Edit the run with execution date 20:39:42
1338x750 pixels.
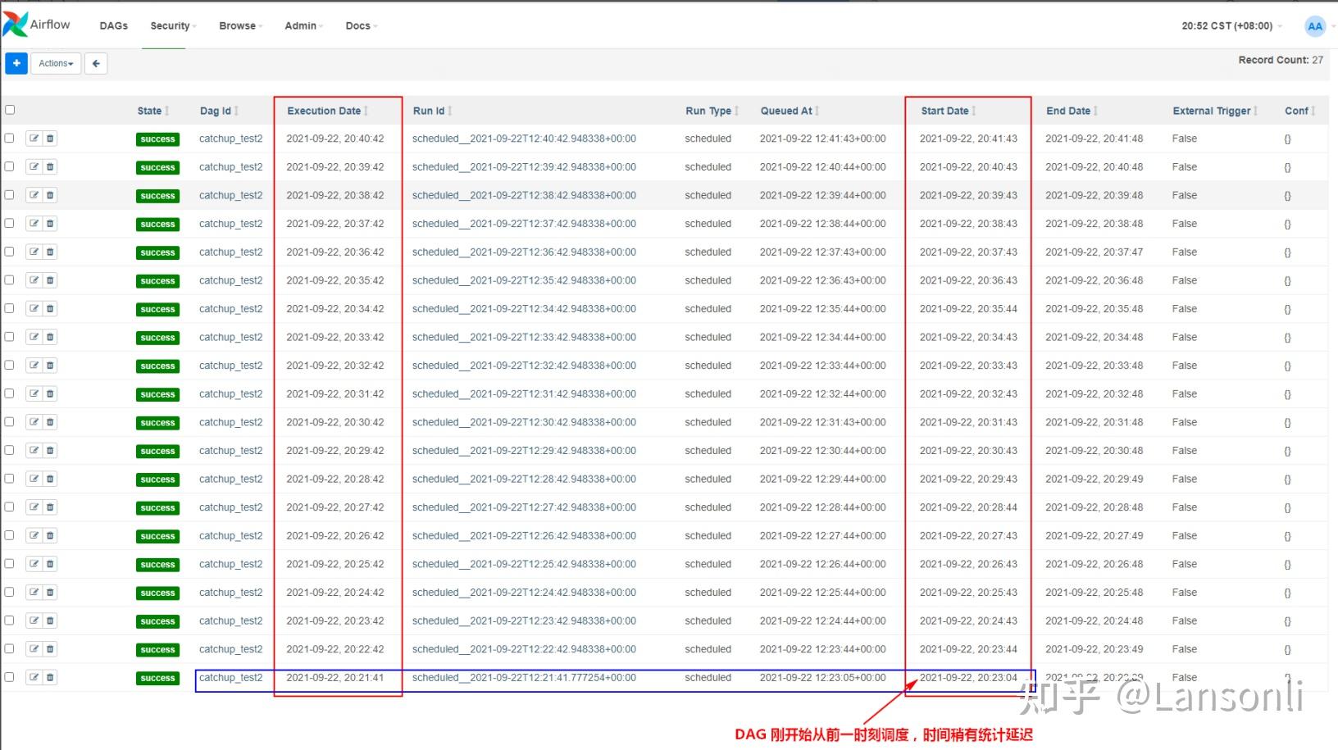coord(34,167)
